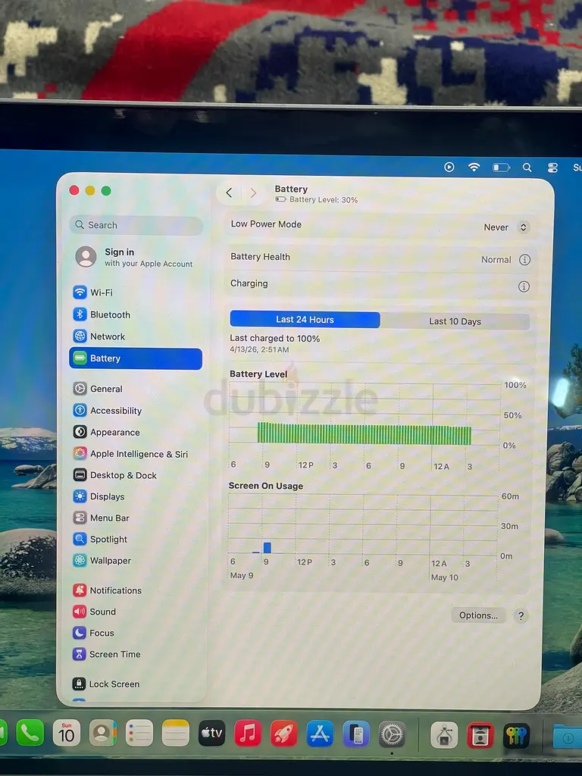Sign in with your Apple Account
Viewport: 582px width, 776px height.
[x=135, y=258]
